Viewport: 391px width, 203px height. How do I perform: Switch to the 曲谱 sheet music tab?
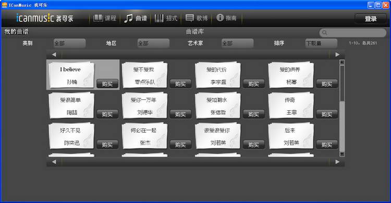click(x=136, y=18)
